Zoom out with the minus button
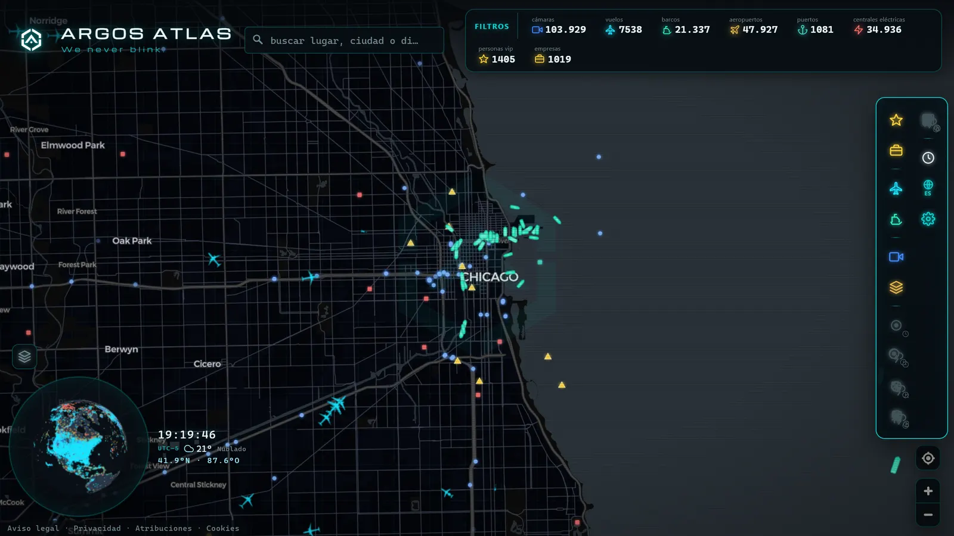Image resolution: width=954 pixels, height=536 pixels. point(928,515)
